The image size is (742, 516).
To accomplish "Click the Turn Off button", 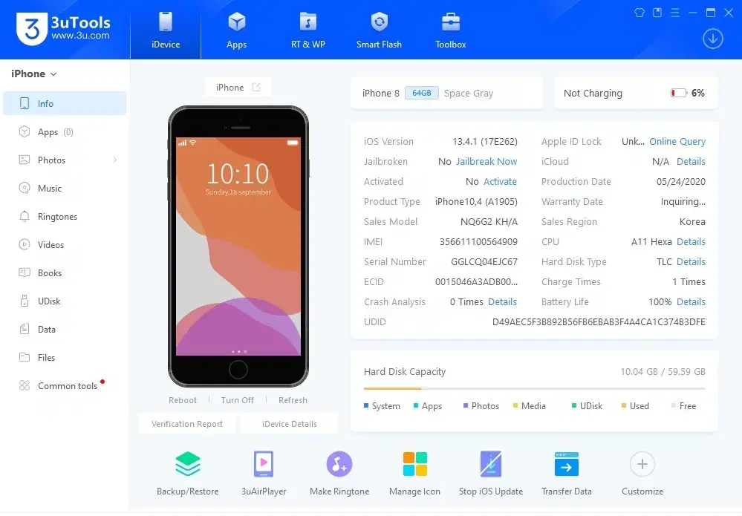I will [237, 400].
